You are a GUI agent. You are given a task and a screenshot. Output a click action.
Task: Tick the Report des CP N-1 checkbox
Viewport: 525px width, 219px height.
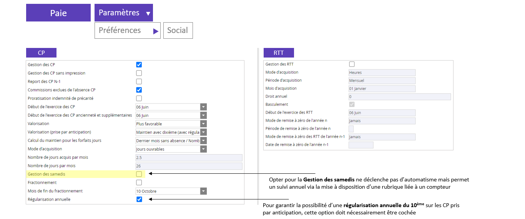coord(139,82)
